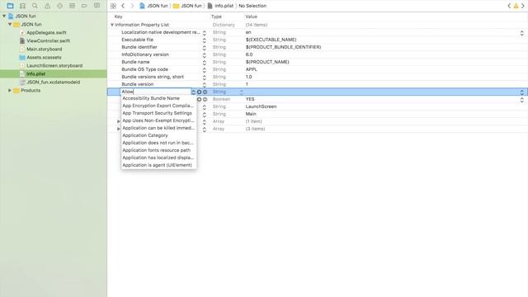The height and width of the screenshot is (297, 528).
Task: Open the Symbol navigator icon
Action: tap(22, 6)
